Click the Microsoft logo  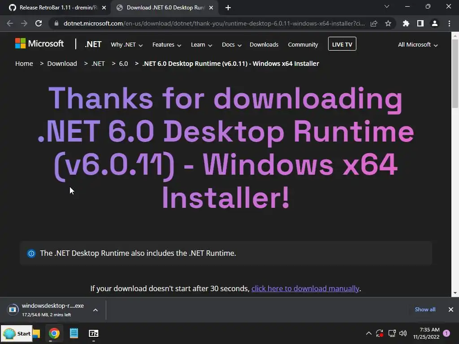coord(39,43)
